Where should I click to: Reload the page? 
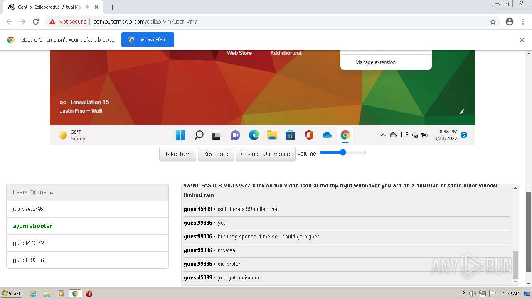pos(36,22)
